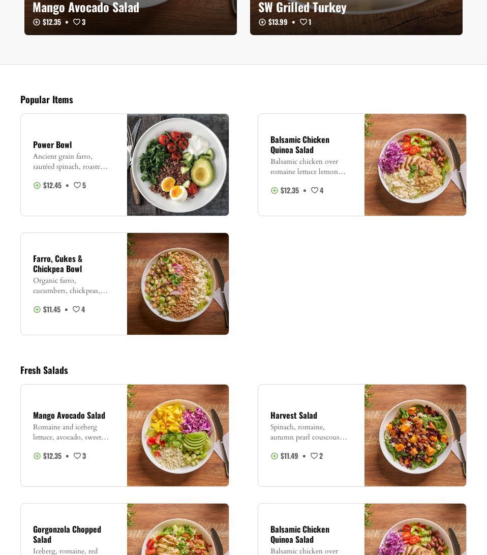Screen dimensions: 487x555
Task: Click heart icon on SW Grilled Turkey banner
Action: coord(303,22)
